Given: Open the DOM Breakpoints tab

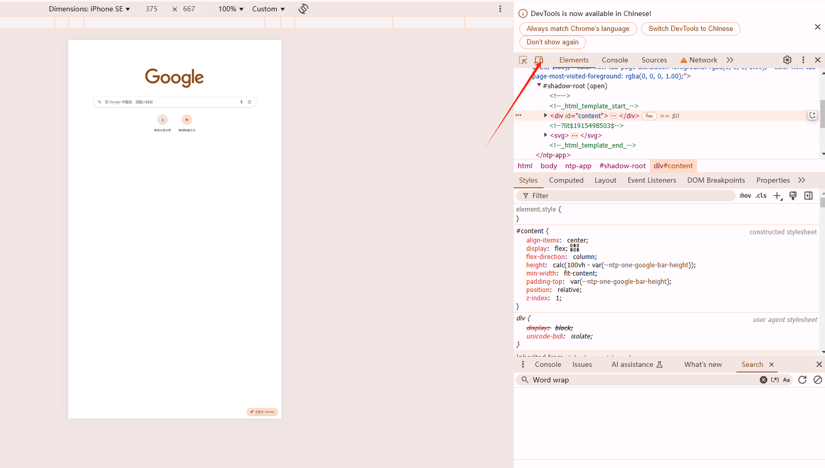Looking at the screenshot, I should pos(716,180).
